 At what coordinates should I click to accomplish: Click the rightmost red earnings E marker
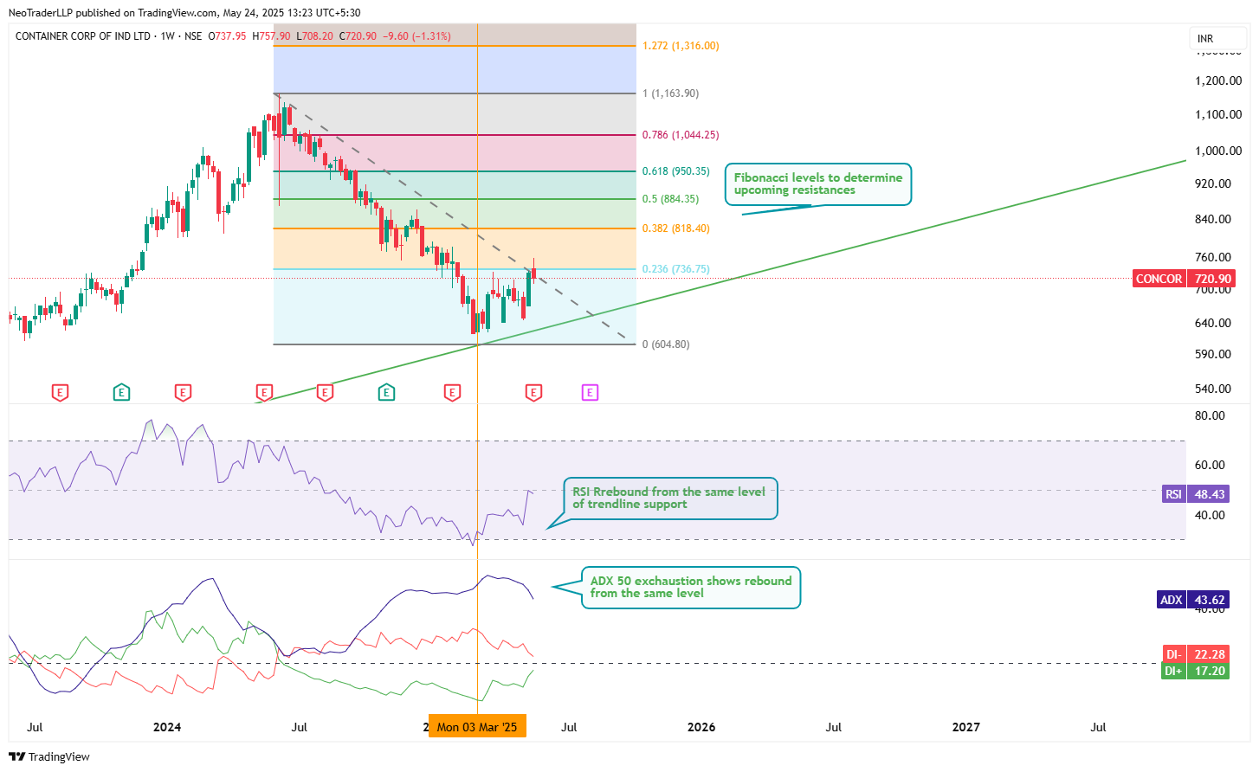533,393
